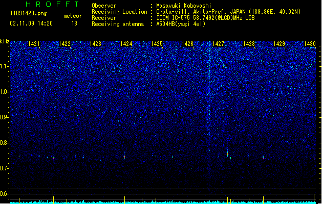Click the 1426 time axis label

[x=187, y=44]
